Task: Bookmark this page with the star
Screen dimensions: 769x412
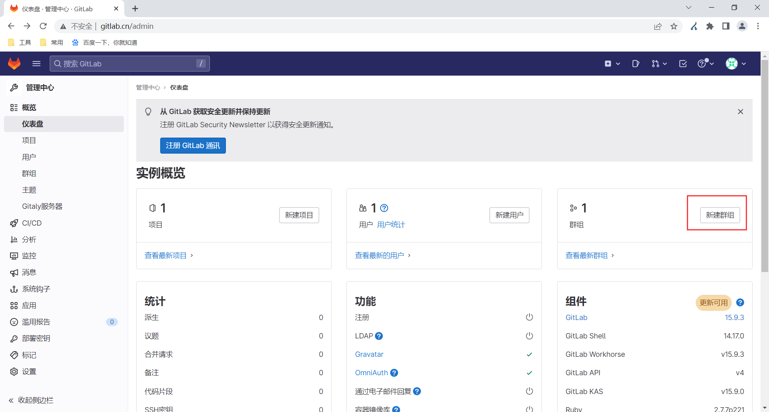Action: 674,26
